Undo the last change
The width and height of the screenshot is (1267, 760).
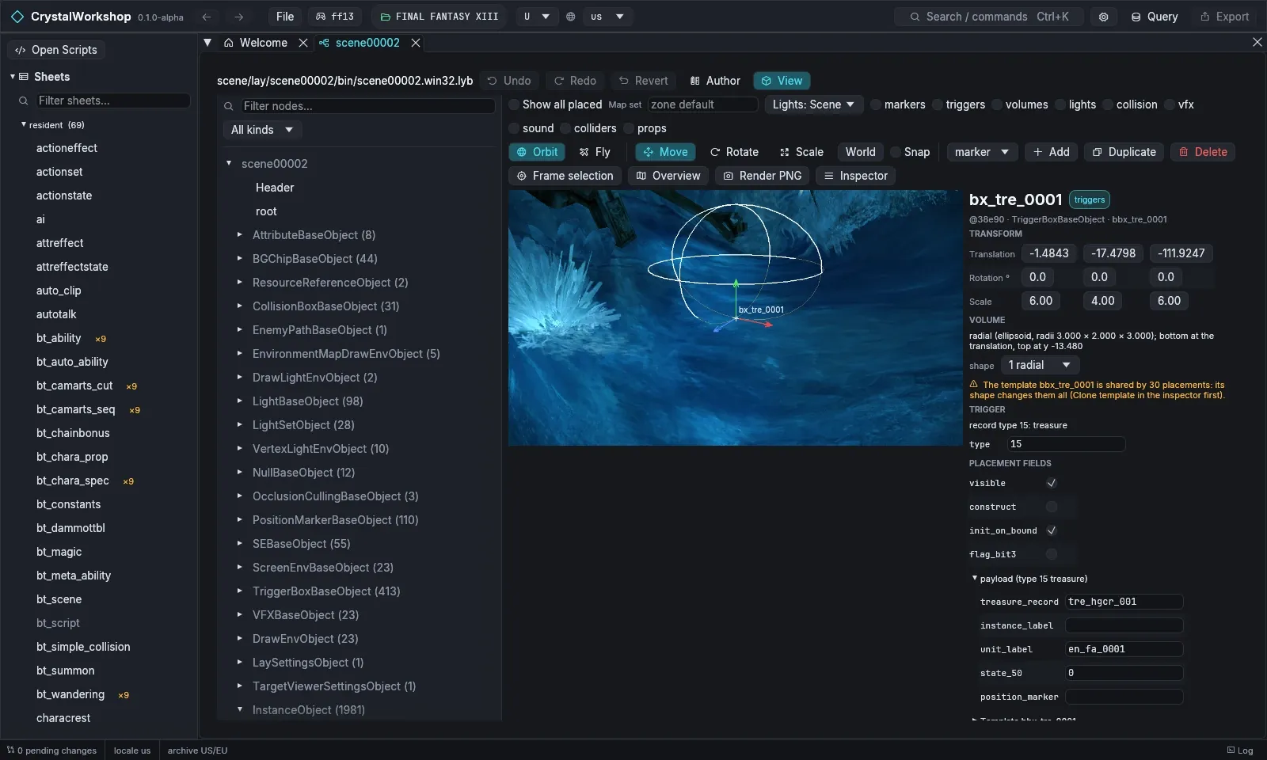point(509,81)
